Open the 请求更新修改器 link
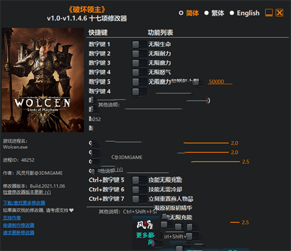 (19, 232)
